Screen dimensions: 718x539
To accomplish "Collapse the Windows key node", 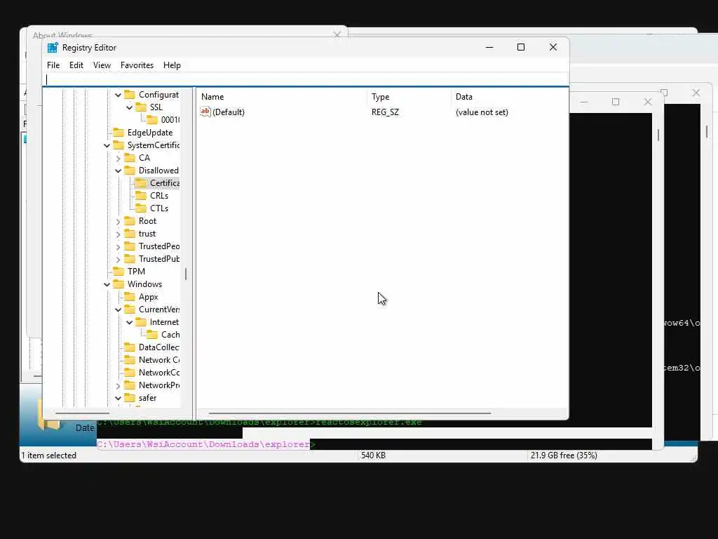I will coord(107,285).
